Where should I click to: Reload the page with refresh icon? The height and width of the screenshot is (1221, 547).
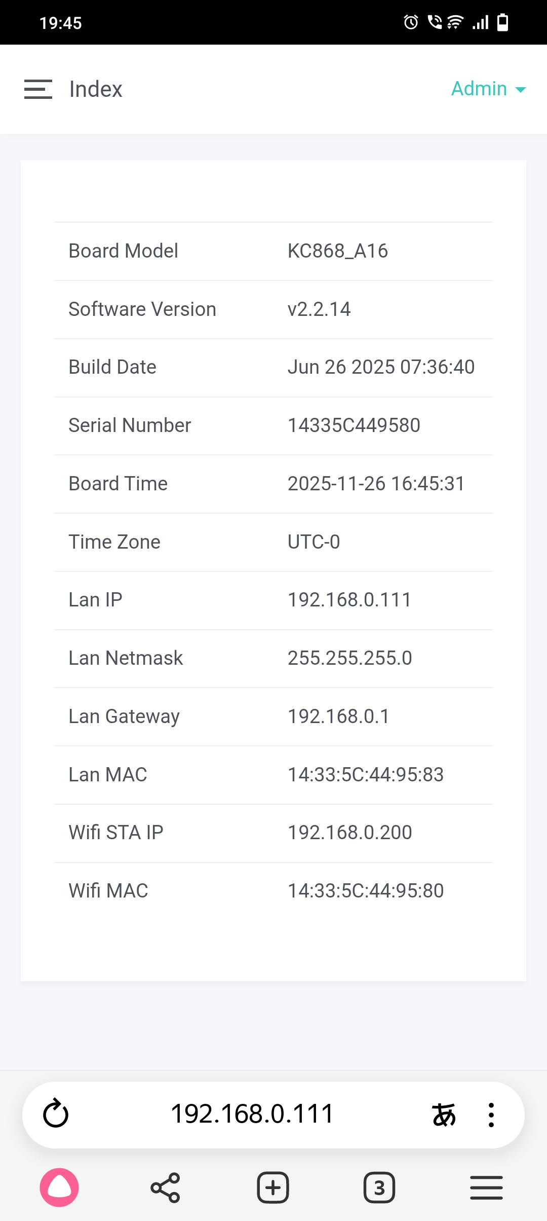tap(56, 1114)
